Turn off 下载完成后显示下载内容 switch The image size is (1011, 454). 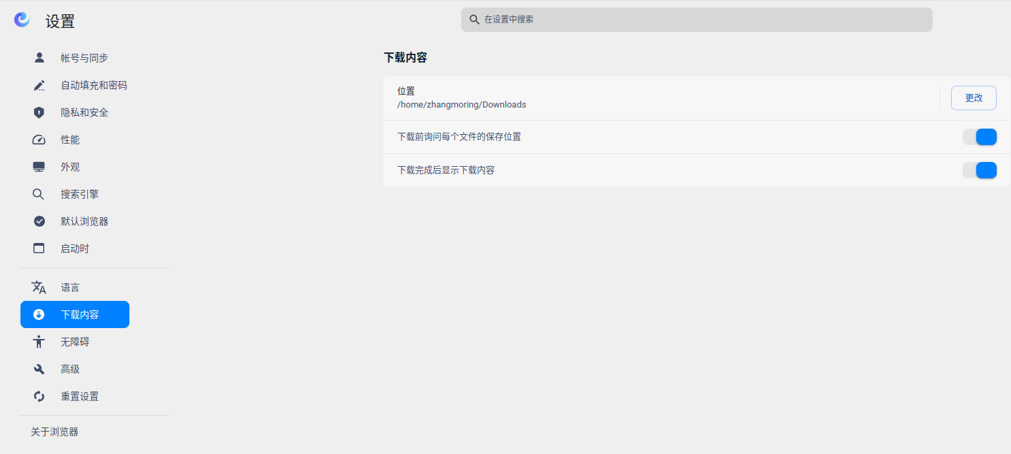(x=980, y=170)
